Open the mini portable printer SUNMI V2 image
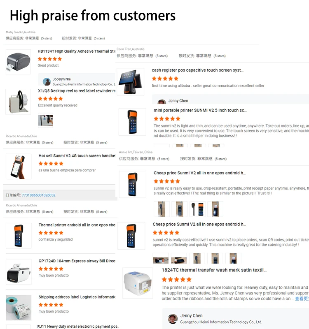309x329 pixels. point(132,121)
